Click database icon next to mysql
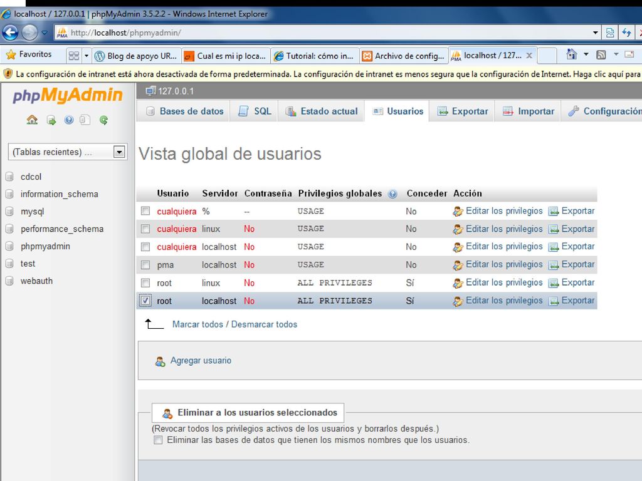Image resolution: width=642 pixels, height=481 pixels. click(x=9, y=212)
